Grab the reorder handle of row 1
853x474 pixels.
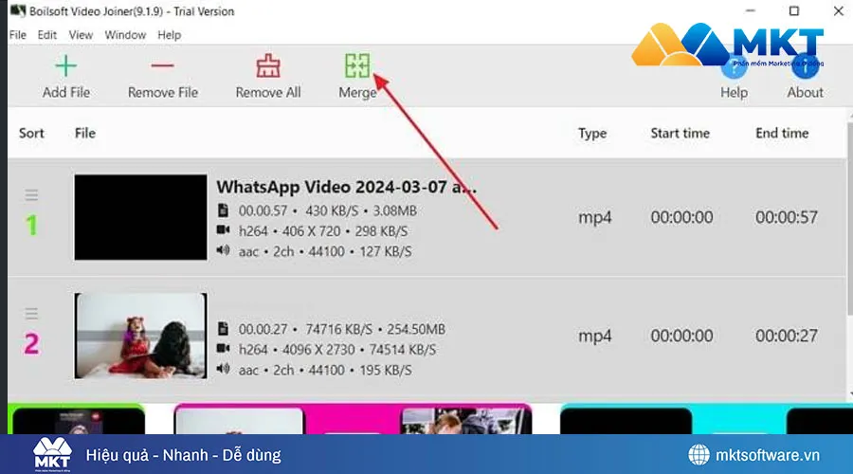(31, 195)
